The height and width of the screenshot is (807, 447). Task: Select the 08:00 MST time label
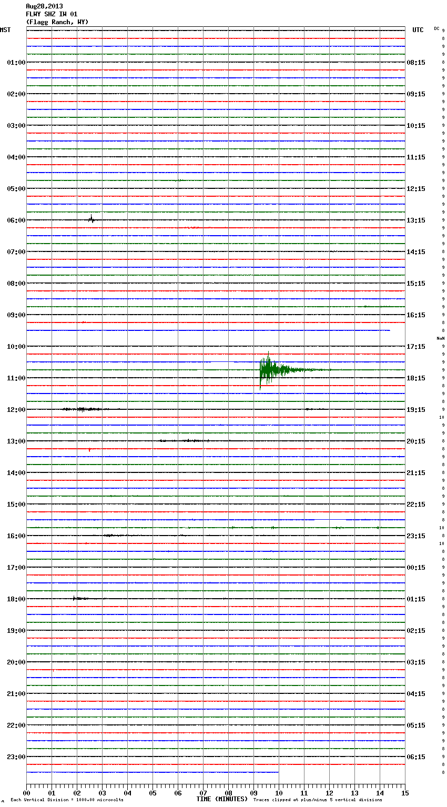point(16,284)
